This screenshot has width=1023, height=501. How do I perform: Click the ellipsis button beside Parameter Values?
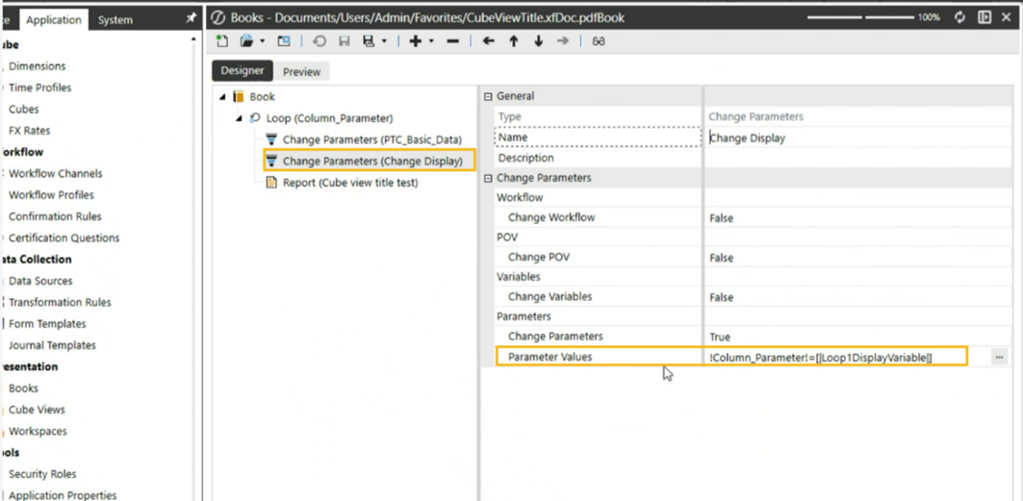click(x=999, y=357)
